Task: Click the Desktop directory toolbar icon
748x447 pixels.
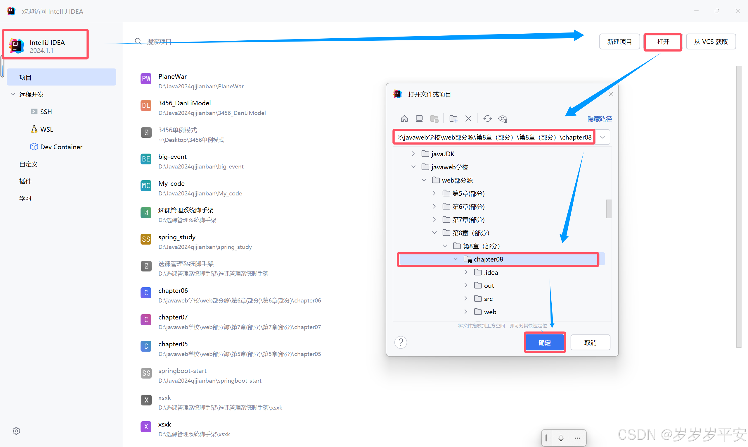Action: tap(419, 119)
